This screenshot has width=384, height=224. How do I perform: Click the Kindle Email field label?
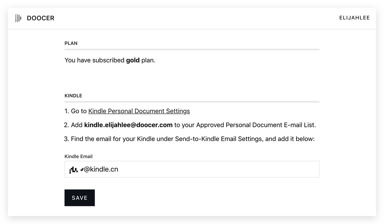[x=79, y=156]
